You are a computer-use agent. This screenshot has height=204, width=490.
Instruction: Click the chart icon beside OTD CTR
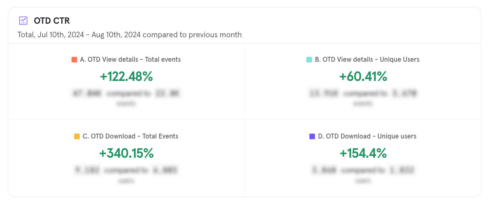[x=23, y=21]
